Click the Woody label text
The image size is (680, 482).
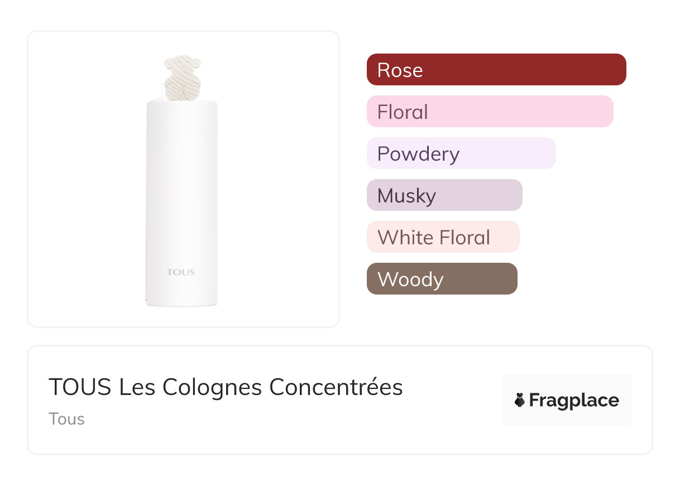[410, 279]
